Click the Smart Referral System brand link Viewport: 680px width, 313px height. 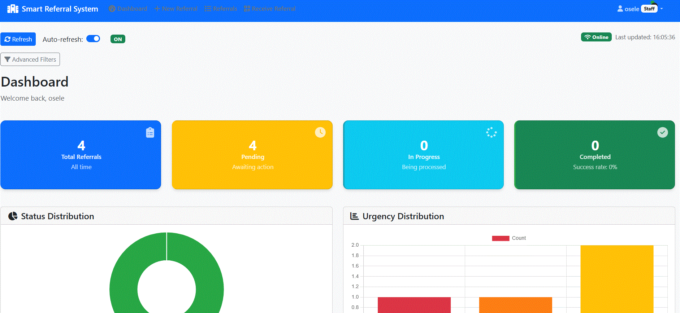point(53,9)
